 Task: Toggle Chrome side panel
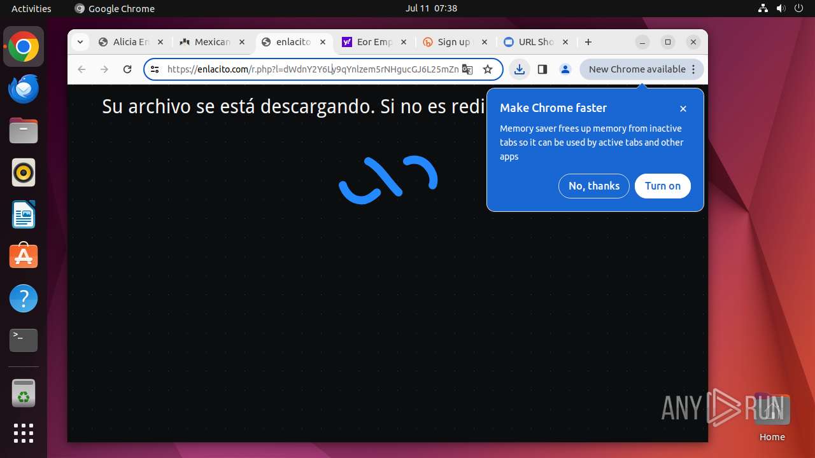pos(542,69)
